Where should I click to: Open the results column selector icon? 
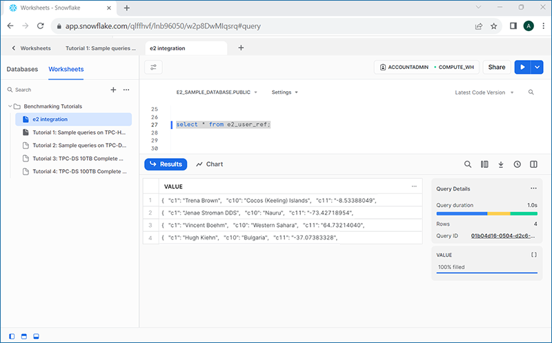pos(484,164)
